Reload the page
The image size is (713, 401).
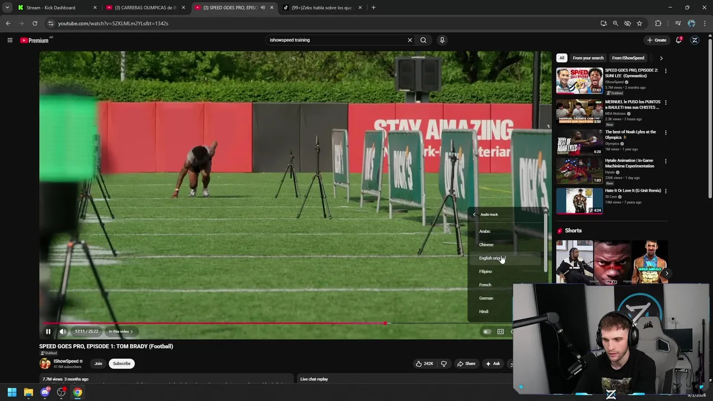coord(35,23)
